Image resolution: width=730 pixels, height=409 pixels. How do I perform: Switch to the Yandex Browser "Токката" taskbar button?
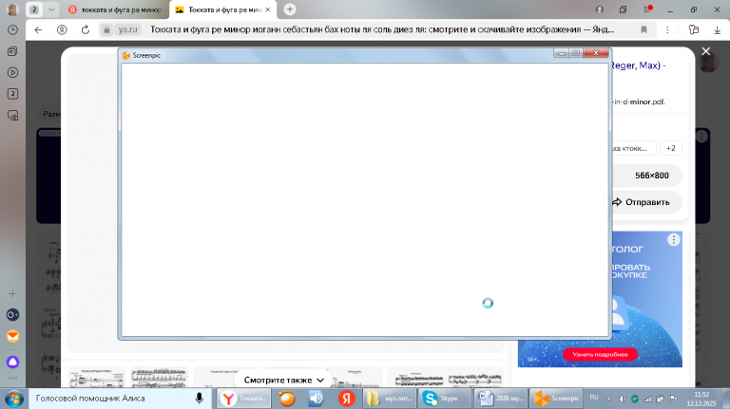click(244, 399)
